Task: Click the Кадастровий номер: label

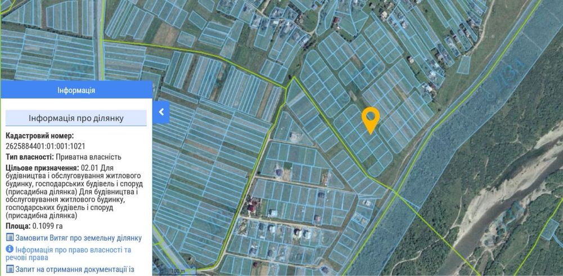Action: click(x=40, y=136)
